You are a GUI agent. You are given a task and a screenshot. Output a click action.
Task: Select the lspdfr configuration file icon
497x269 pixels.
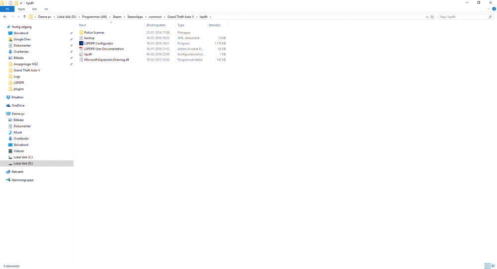coord(81,54)
